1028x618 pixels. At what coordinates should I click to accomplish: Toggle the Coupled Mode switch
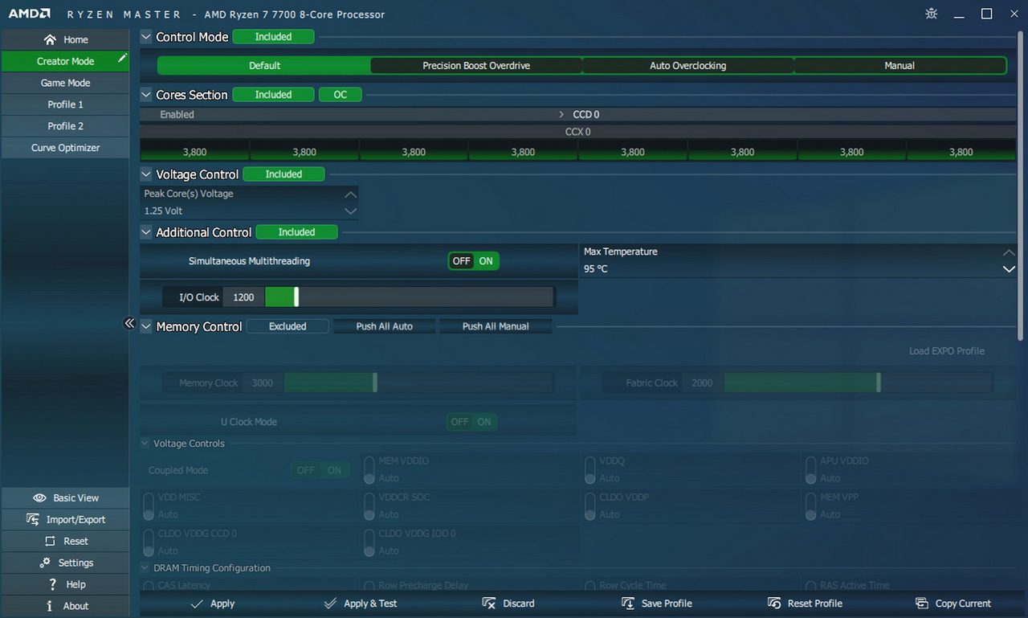[x=320, y=471]
